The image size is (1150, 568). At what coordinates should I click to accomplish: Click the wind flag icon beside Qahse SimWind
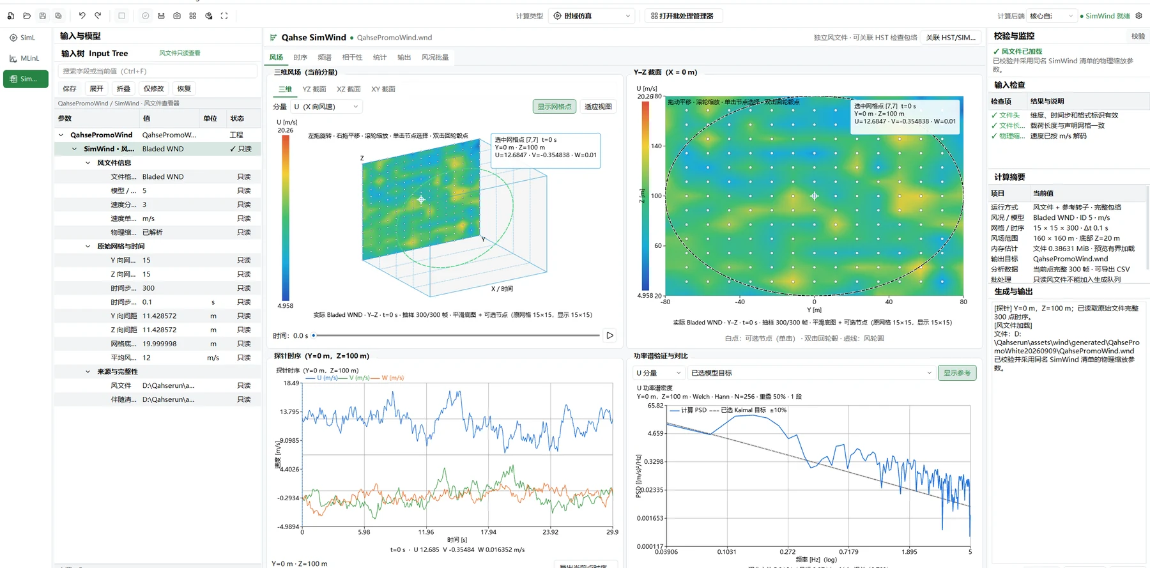click(x=273, y=38)
